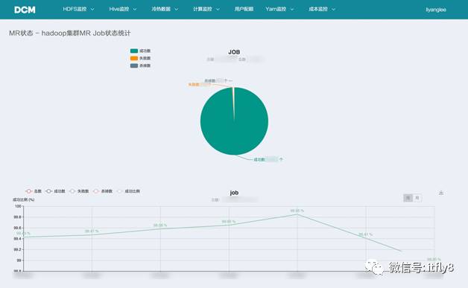Image resolution: width=468 pixels, height=288 pixels.
Task: Click the job line chart title
Action: tap(234, 193)
